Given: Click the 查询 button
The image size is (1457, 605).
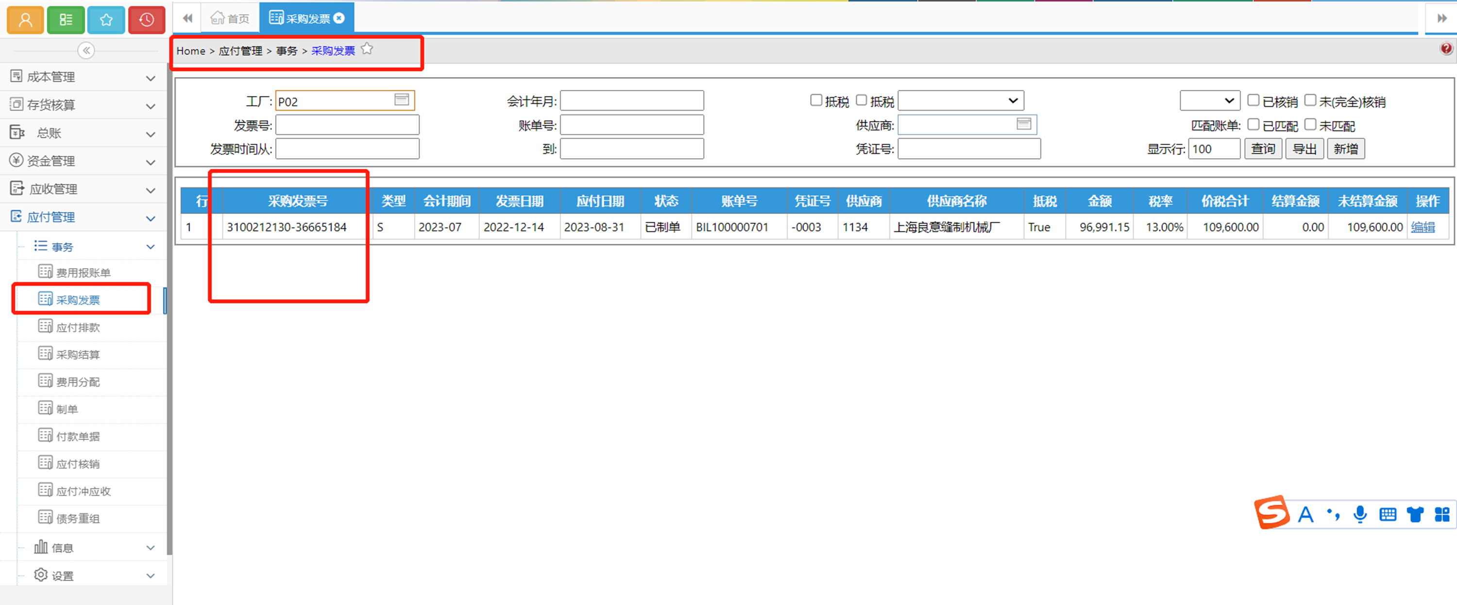Looking at the screenshot, I should point(1263,149).
